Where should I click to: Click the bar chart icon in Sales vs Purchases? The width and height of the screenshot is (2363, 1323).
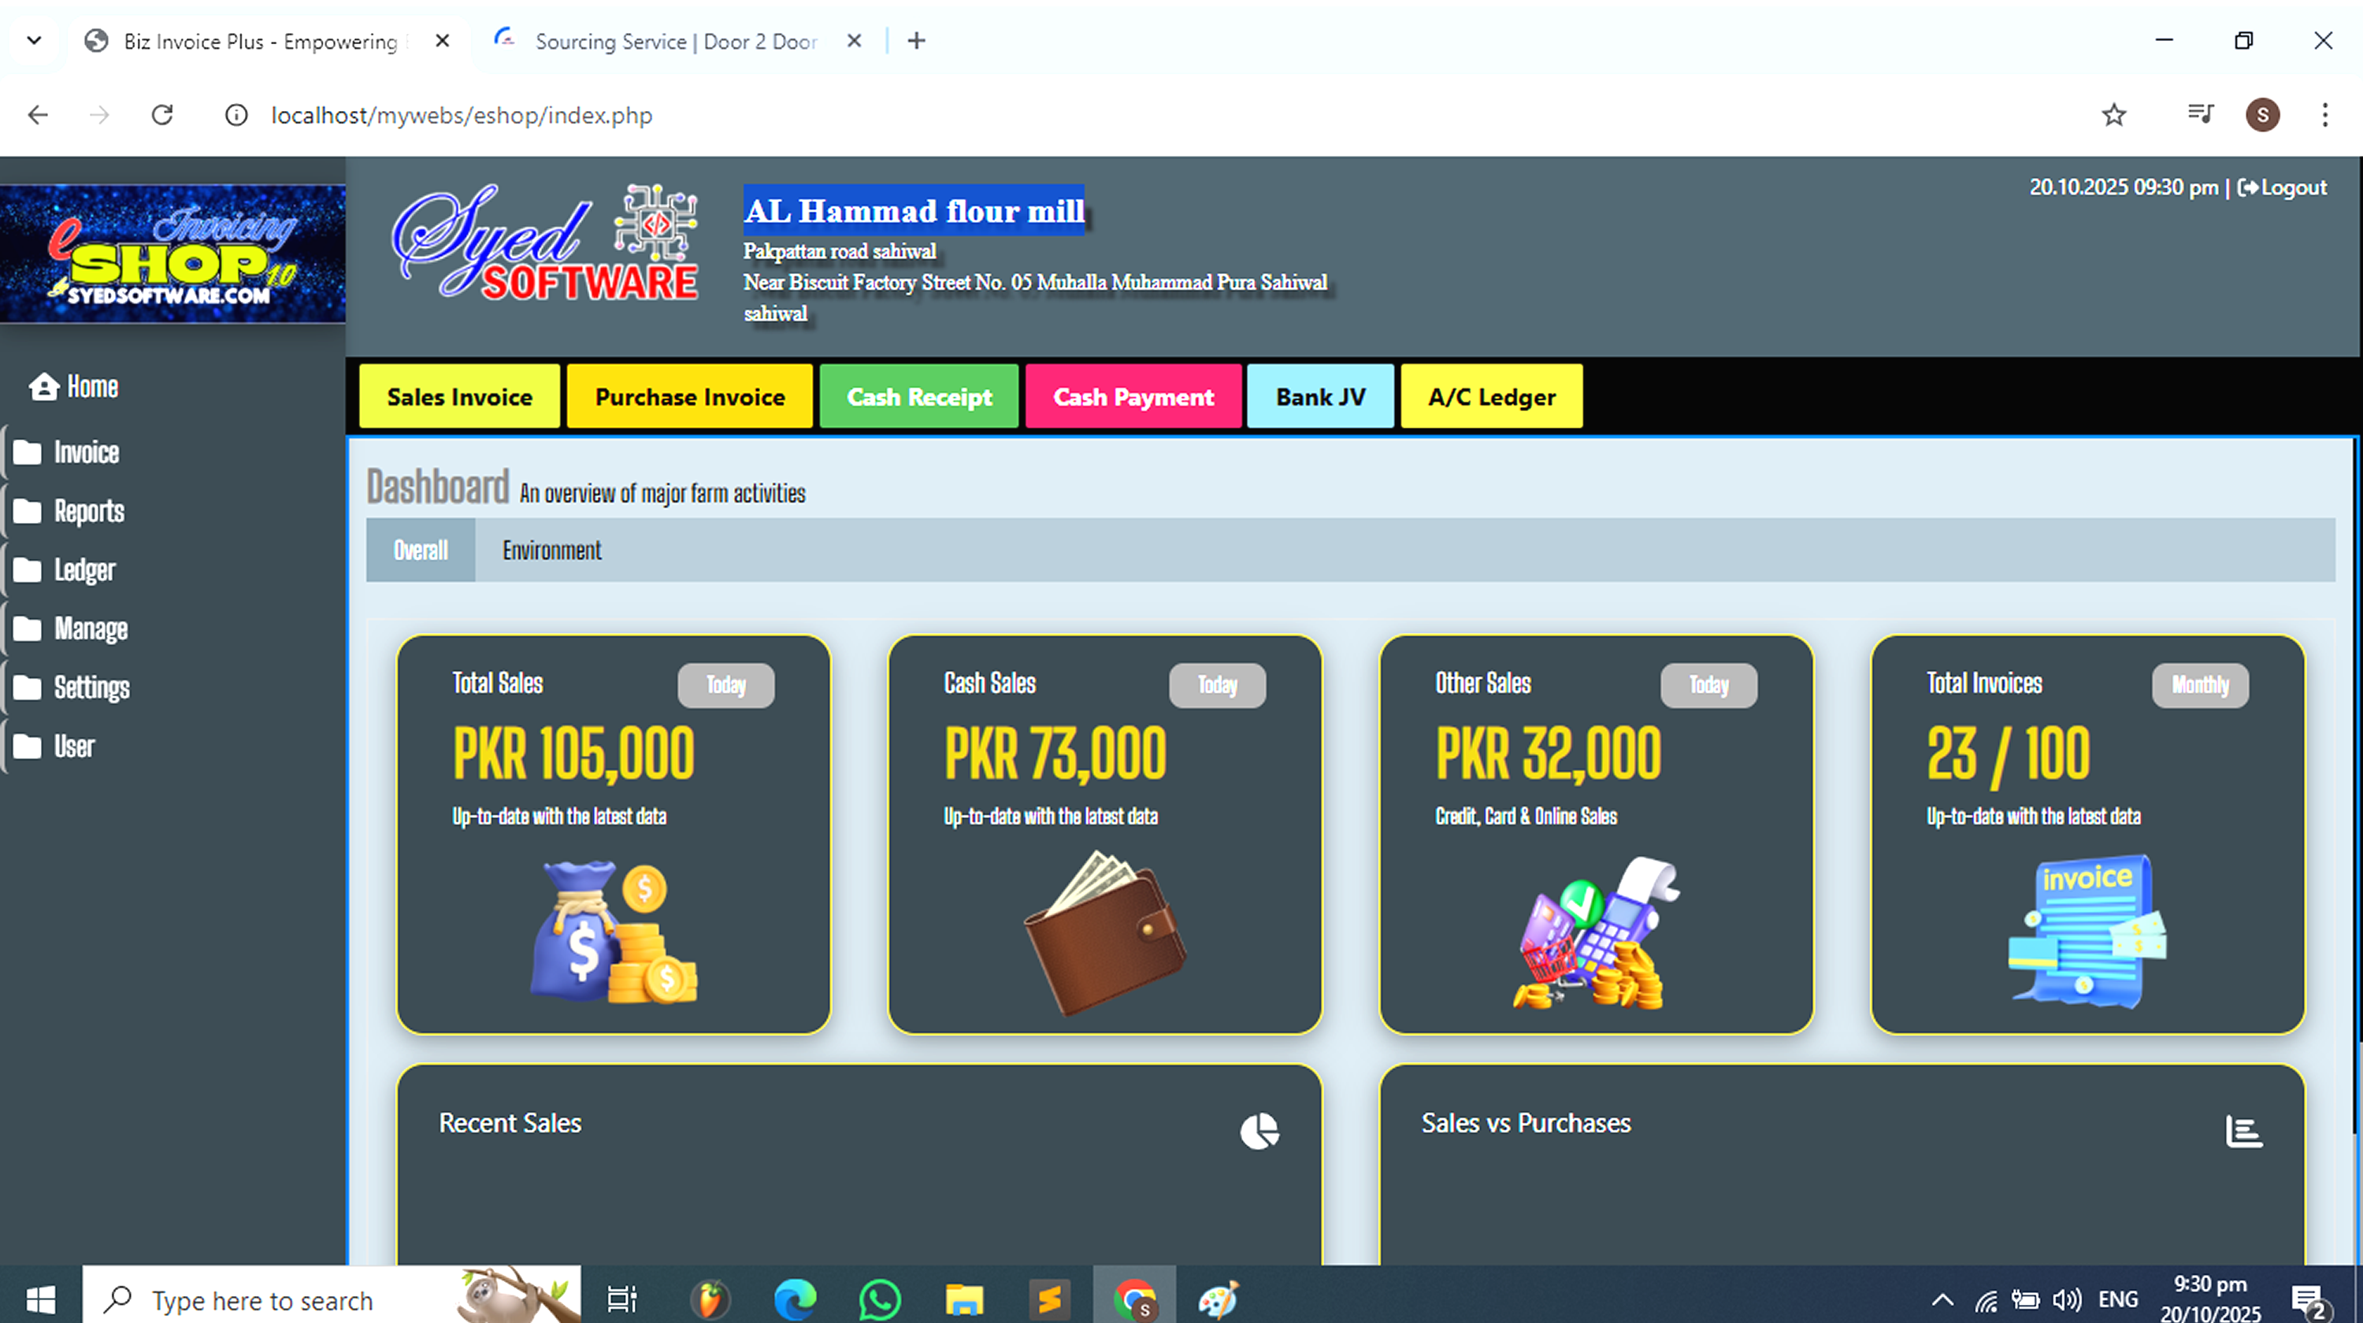2244,1131
